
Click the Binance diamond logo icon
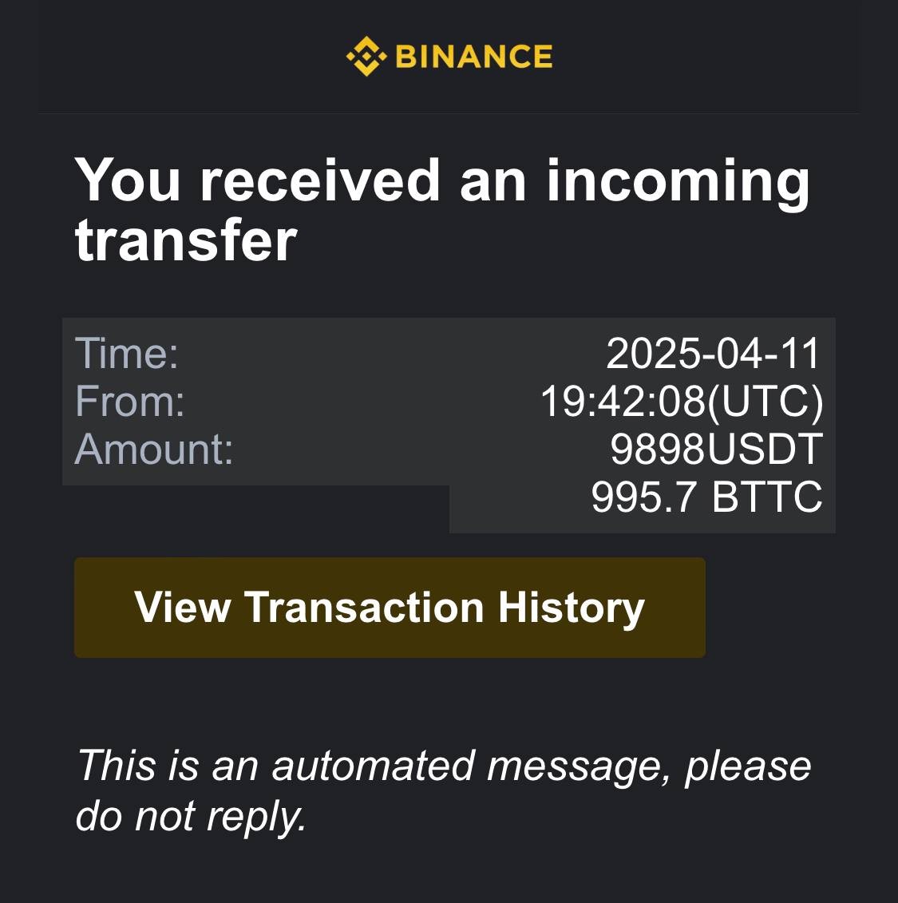[x=366, y=57]
